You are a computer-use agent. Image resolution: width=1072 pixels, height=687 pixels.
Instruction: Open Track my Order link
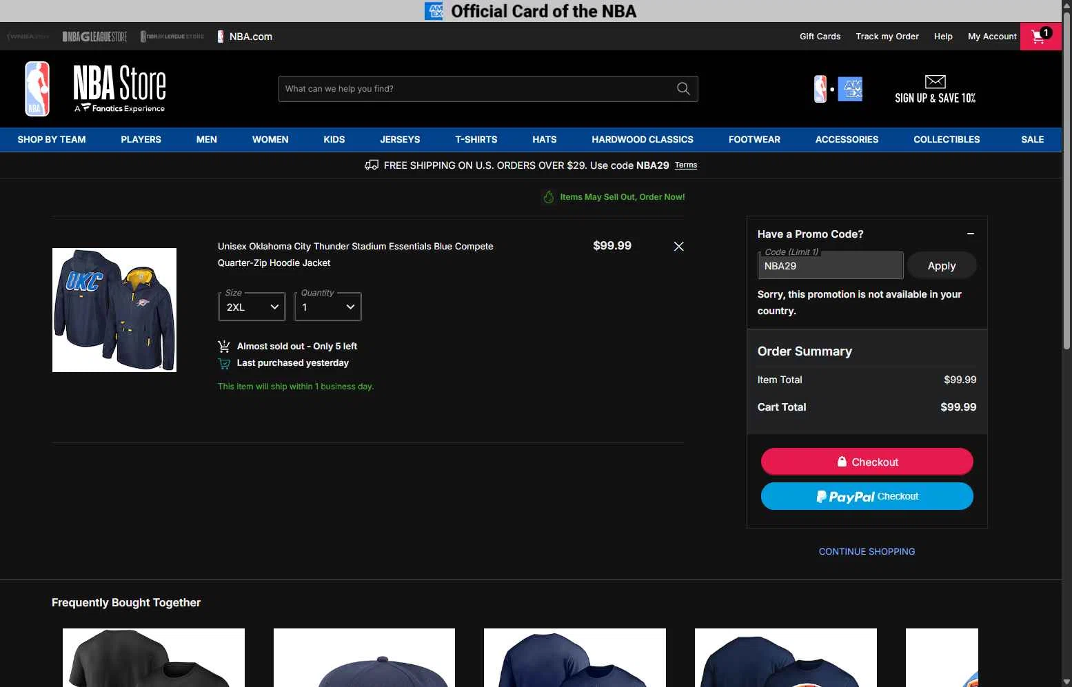pos(887,37)
